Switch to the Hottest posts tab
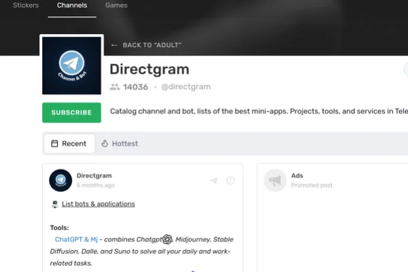Screen dimensions: 408x272 tap(120, 143)
